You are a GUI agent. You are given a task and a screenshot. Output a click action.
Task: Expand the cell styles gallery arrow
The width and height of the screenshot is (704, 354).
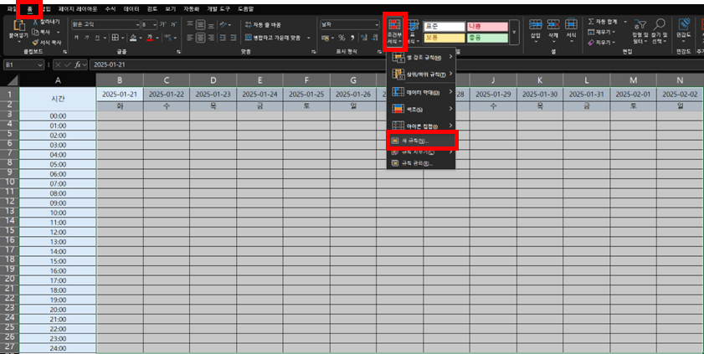514,33
